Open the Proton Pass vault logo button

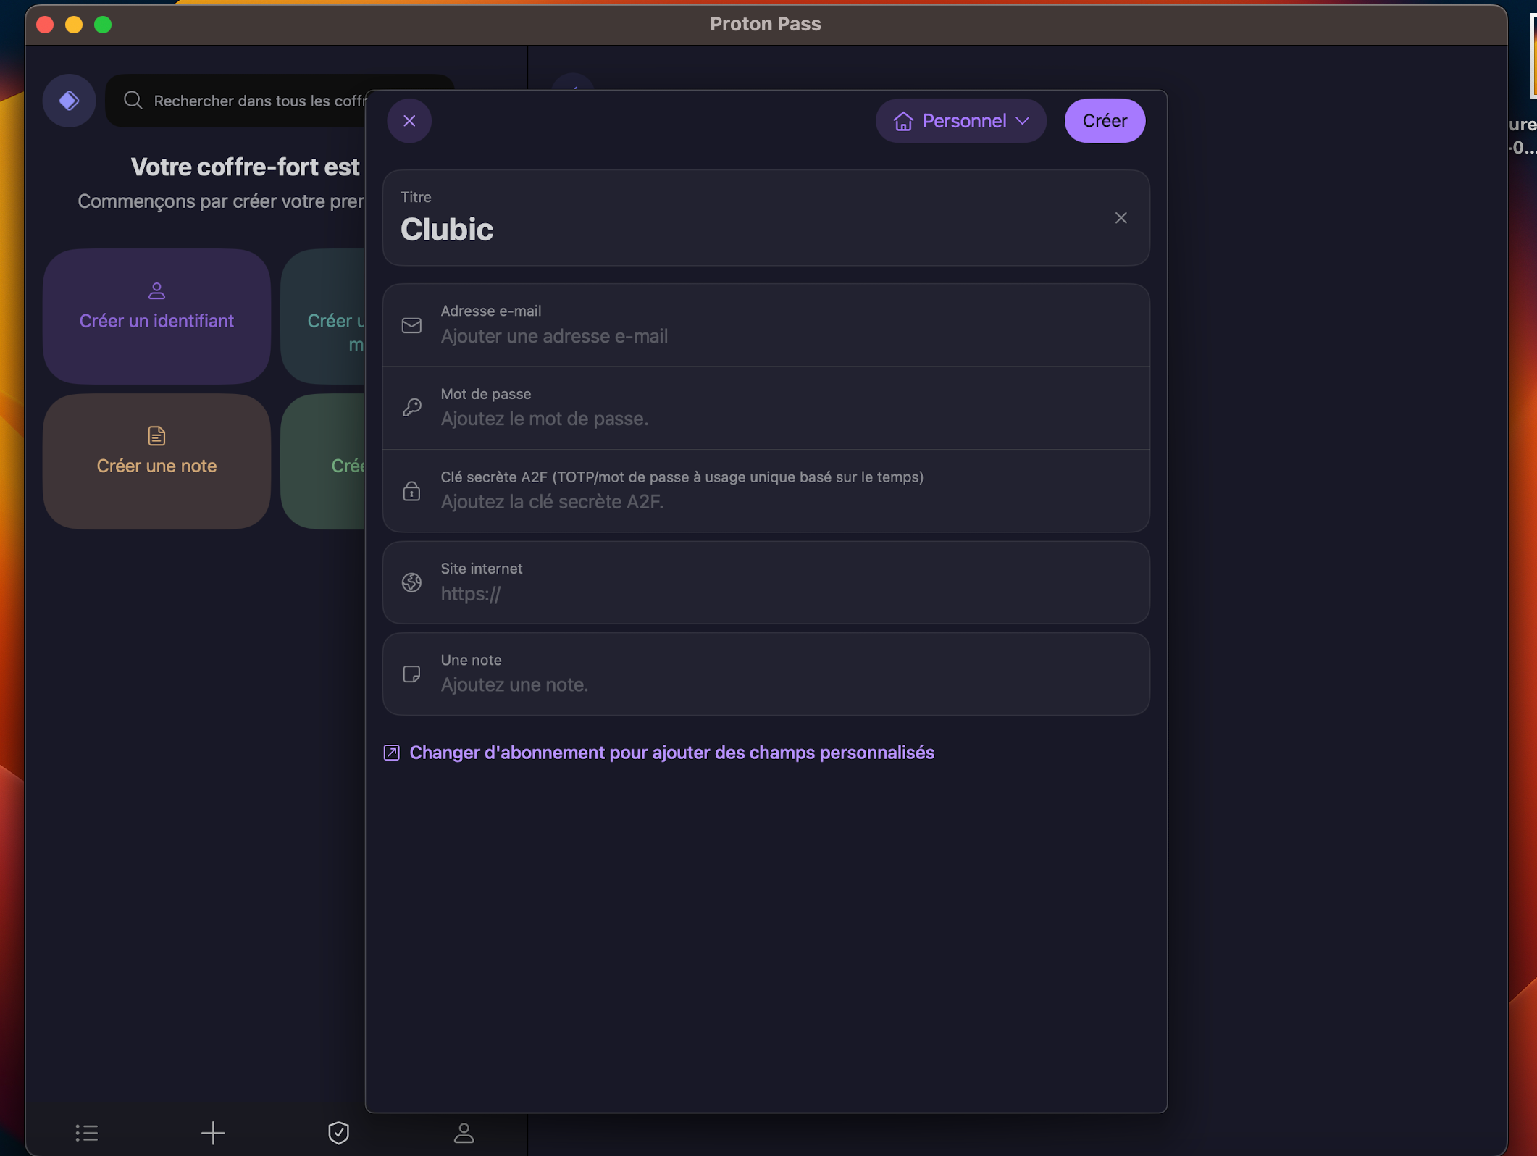tap(69, 101)
